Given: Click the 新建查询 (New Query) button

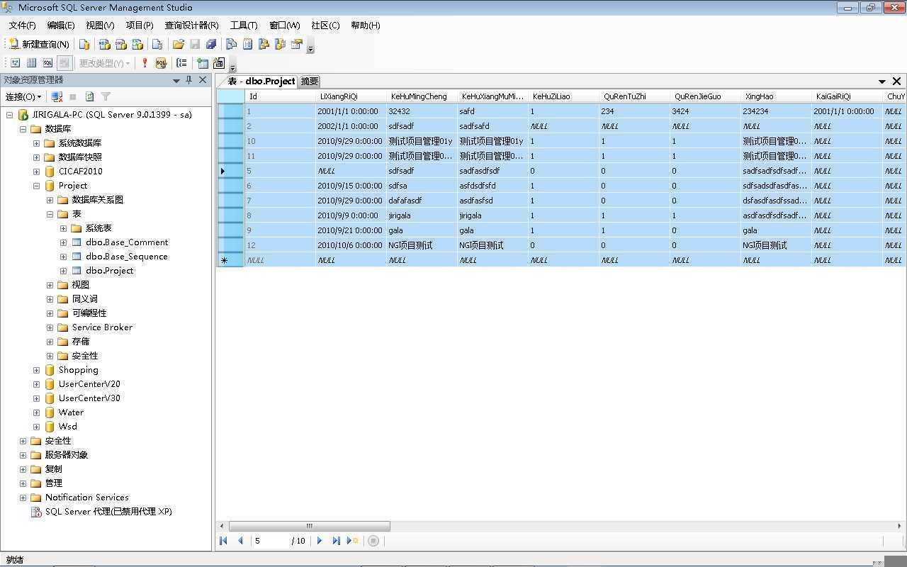Looking at the screenshot, I should point(39,44).
